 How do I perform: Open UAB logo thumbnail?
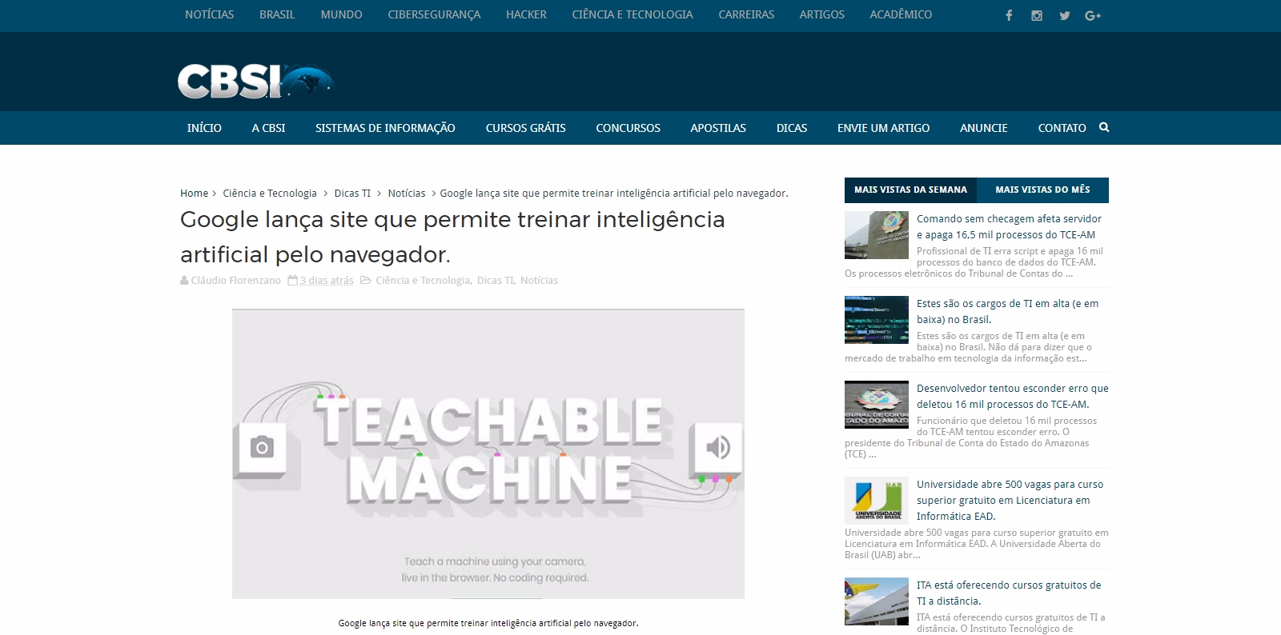(877, 501)
